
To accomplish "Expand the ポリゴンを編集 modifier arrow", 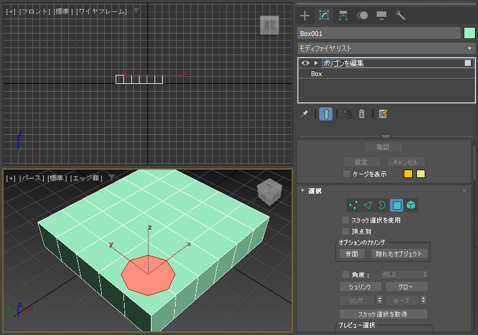I will (x=316, y=63).
